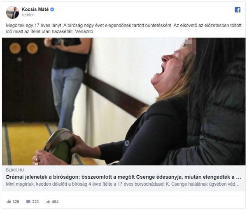
Task: Click the 454 shares count
Action: coord(55,202)
